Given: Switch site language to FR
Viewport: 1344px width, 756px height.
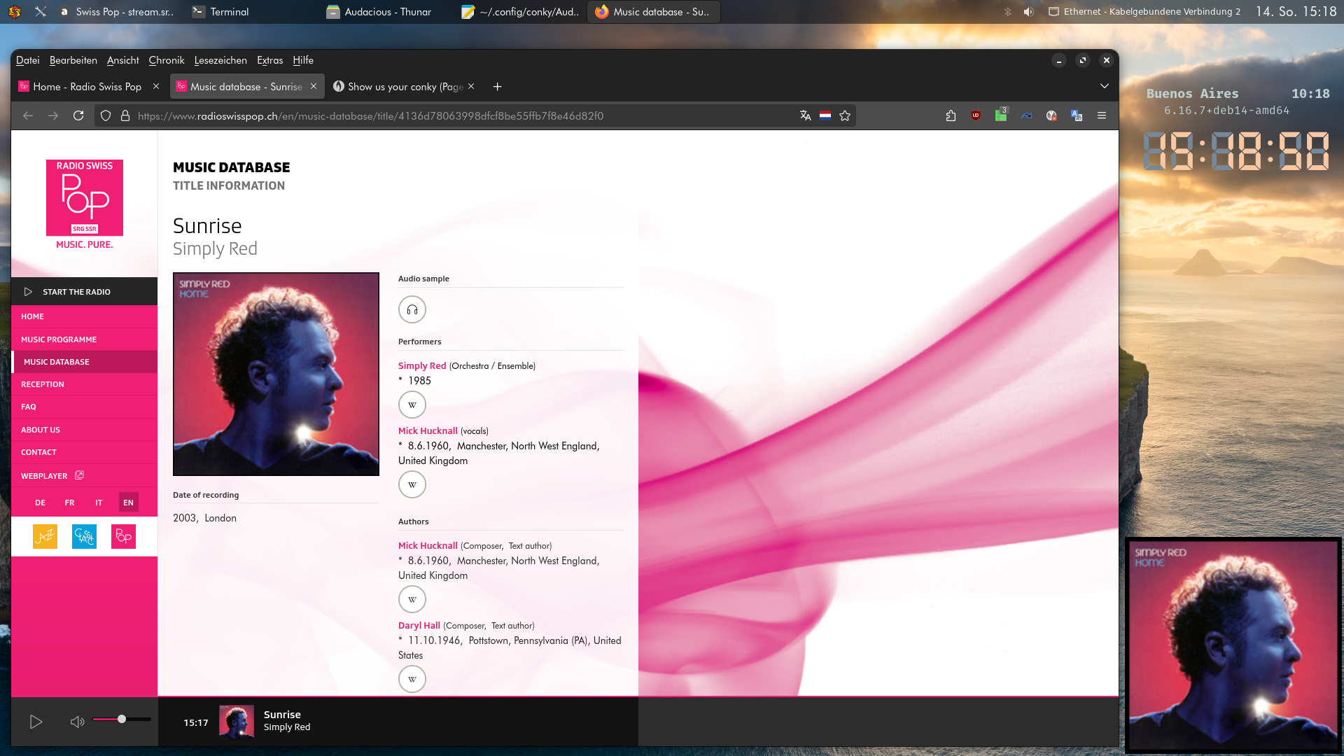Looking at the screenshot, I should pyautogui.click(x=69, y=503).
